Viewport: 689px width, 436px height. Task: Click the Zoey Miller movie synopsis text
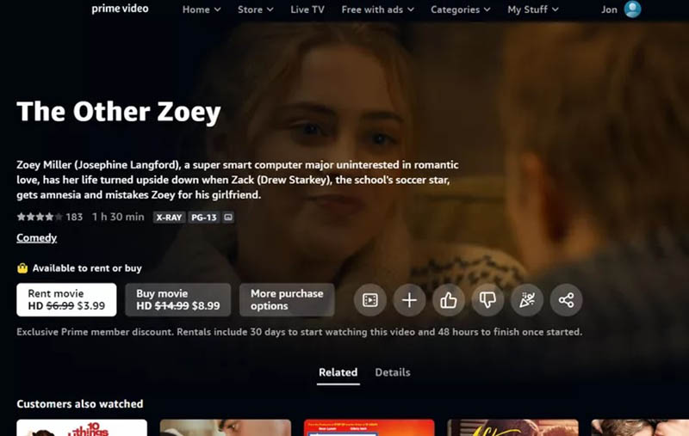click(238, 180)
